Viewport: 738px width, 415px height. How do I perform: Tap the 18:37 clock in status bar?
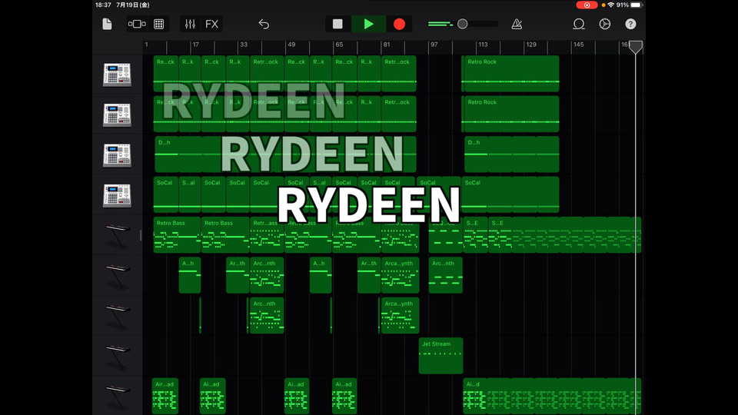point(103,5)
